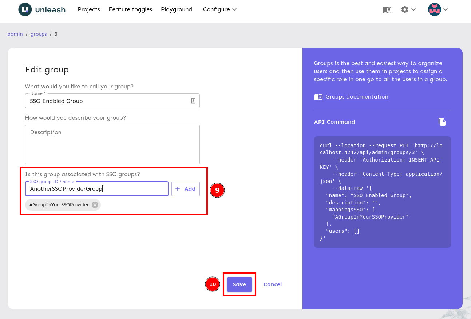Viewport: 471px width, 319px height.
Task: Remove the AGroupInYourSSOProvider chip
Action: pos(94,204)
